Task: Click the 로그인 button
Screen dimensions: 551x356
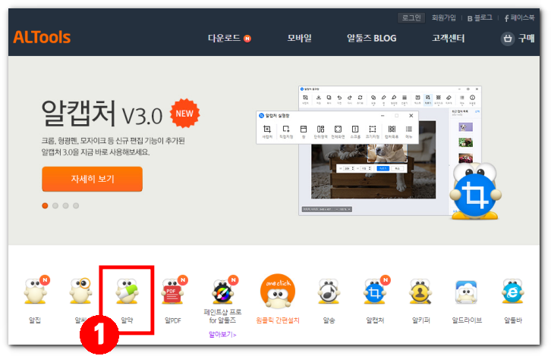Action: coord(411,17)
